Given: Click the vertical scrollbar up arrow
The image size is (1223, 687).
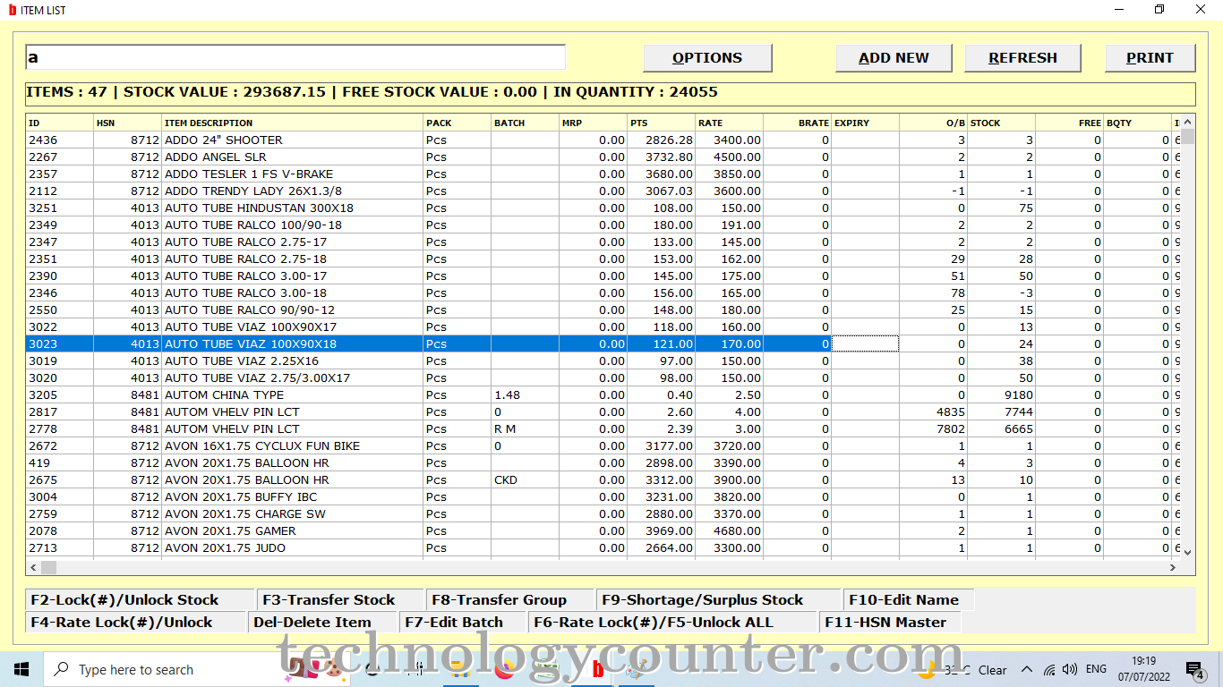Looking at the screenshot, I should [1188, 122].
